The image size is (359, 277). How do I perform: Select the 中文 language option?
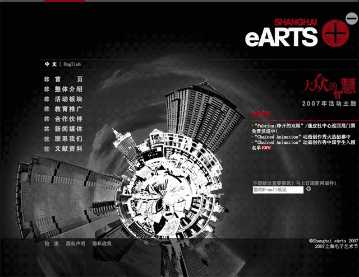tap(51, 64)
